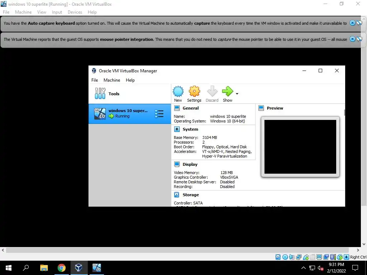Image resolution: width=367 pixels, height=275 pixels.
Task: Click the black VM preview thumbnail
Action: [300, 147]
